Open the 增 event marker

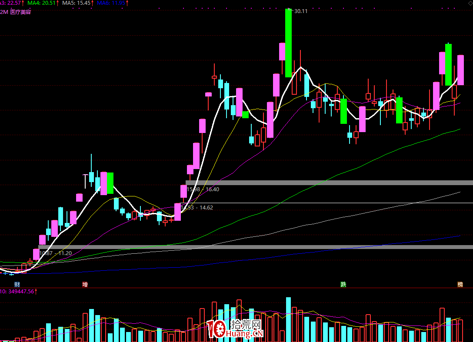click(x=85, y=284)
